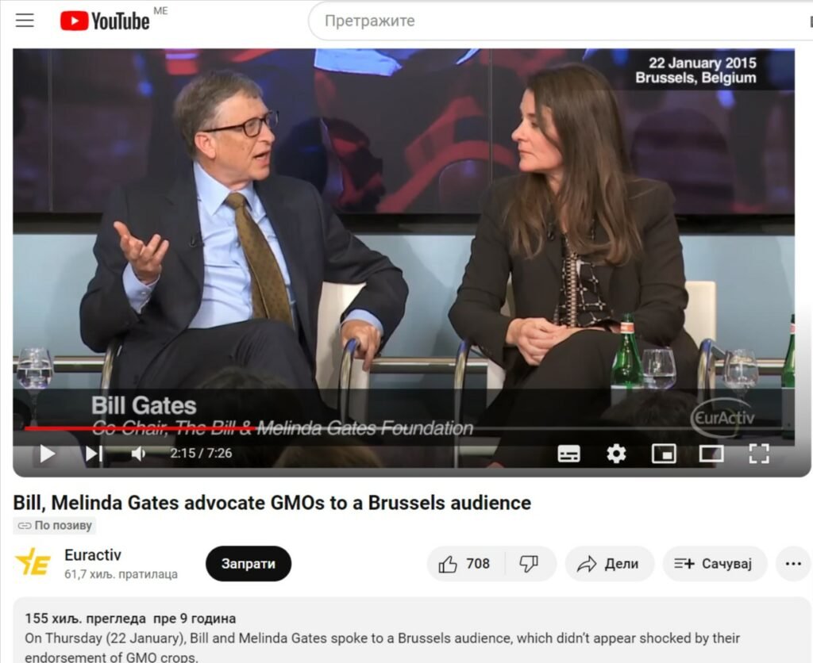
Task: Save video with Сачувај button
Action: (715, 564)
